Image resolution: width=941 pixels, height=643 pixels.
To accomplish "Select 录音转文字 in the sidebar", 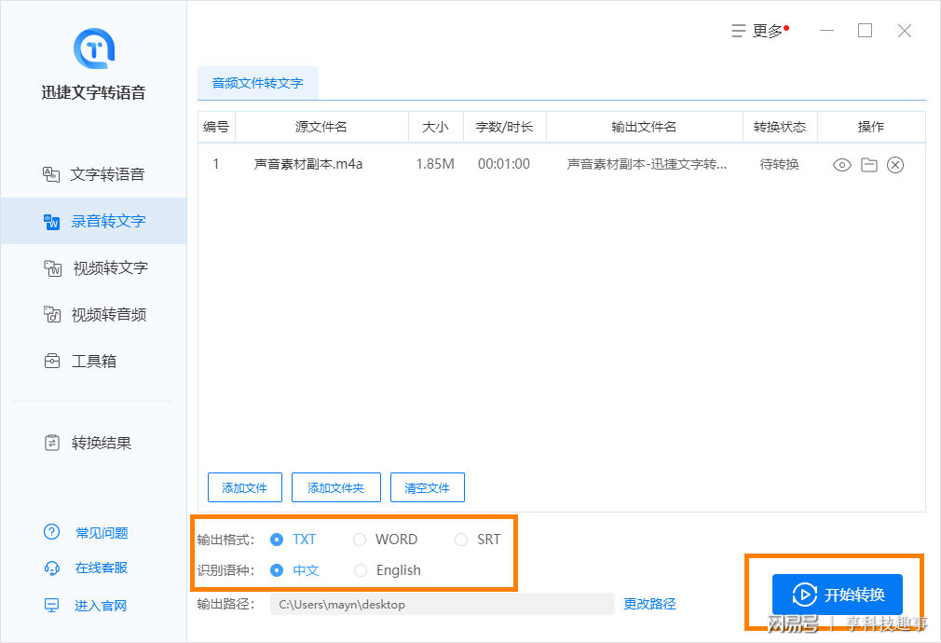I will tap(93, 221).
